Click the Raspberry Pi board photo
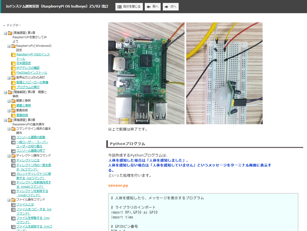307x231 pixels. click(146, 73)
